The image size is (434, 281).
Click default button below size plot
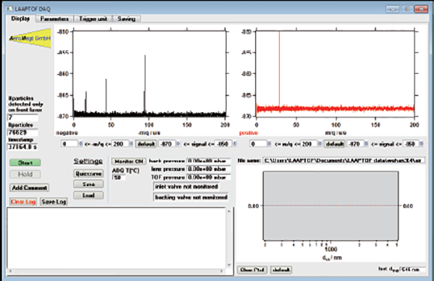click(x=281, y=270)
